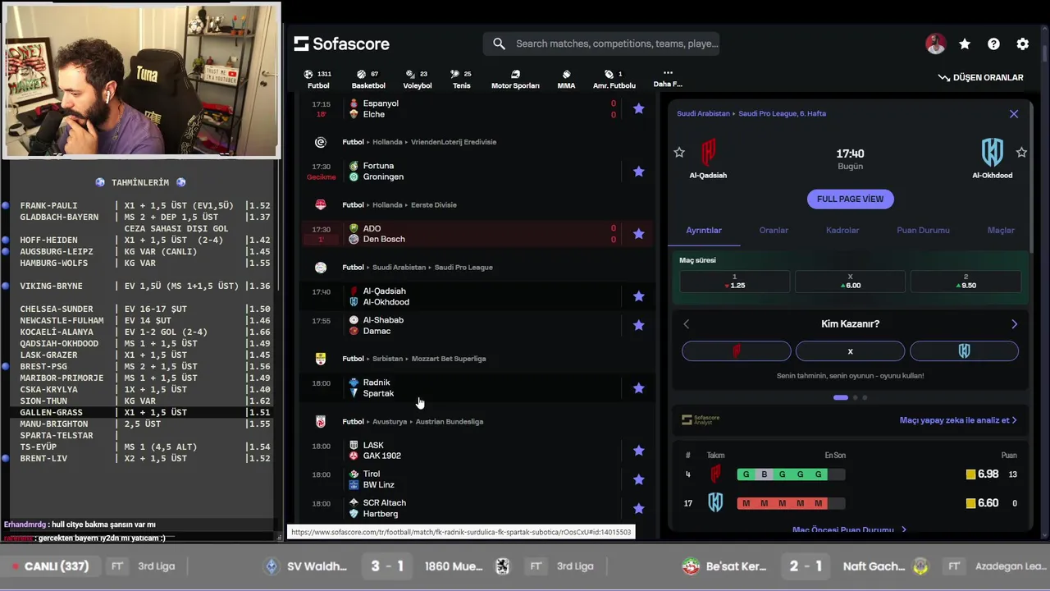Go to the next Kim Kazanır poll
This screenshot has height=591, width=1050.
click(1014, 324)
